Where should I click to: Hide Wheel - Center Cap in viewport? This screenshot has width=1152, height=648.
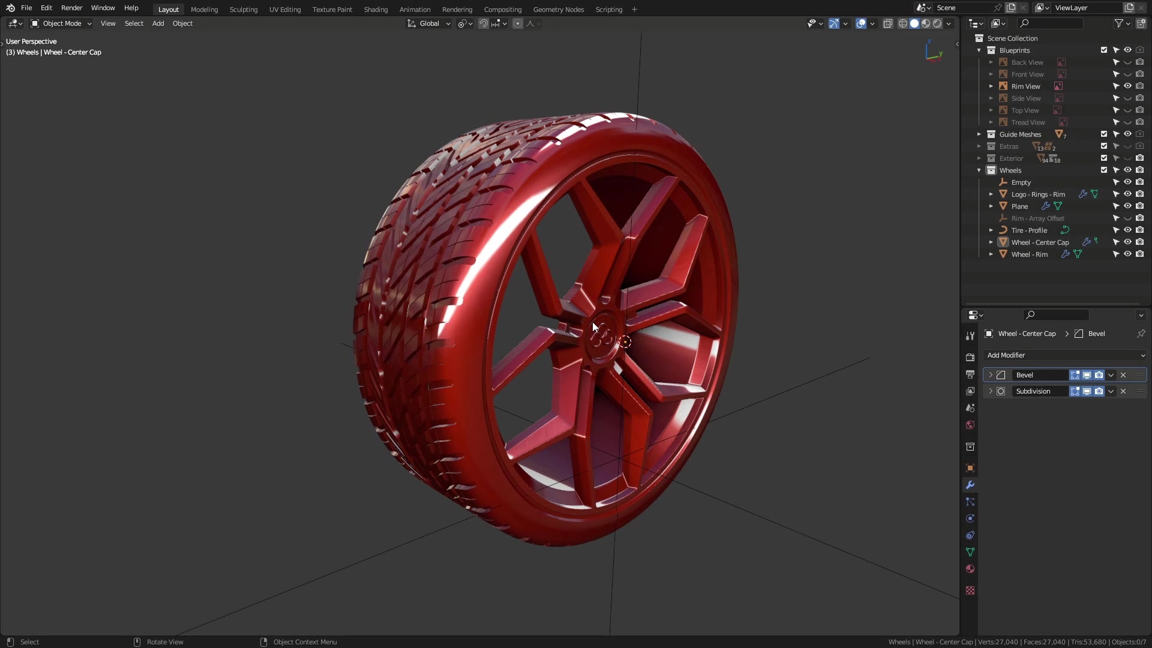1128,242
